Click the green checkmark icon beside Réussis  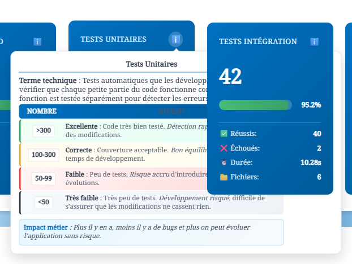(224, 134)
